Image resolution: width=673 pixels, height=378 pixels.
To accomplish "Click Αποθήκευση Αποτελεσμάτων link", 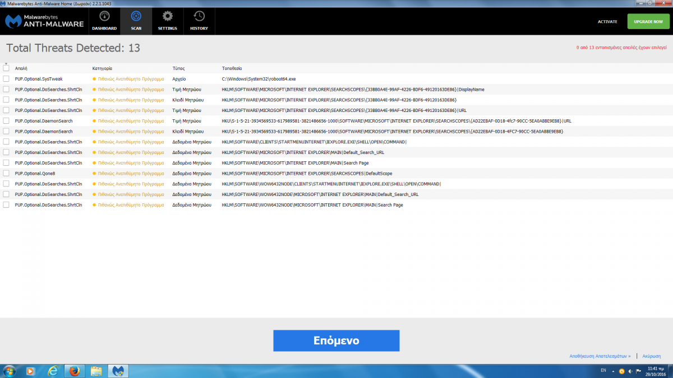I will coord(600,356).
